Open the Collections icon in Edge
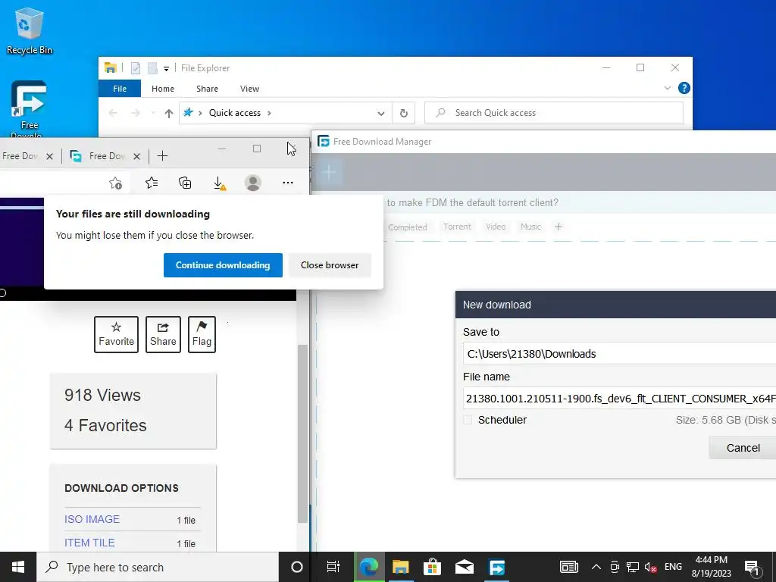Viewport: 776px width, 582px height. tap(185, 183)
